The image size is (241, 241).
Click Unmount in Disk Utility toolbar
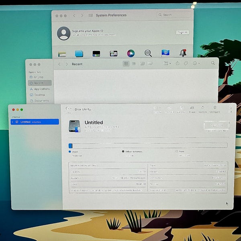pos(215,109)
